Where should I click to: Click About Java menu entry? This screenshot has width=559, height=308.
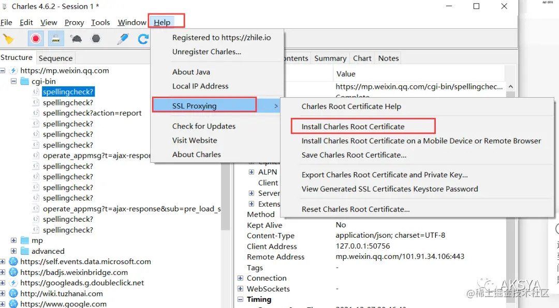[191, 72]
